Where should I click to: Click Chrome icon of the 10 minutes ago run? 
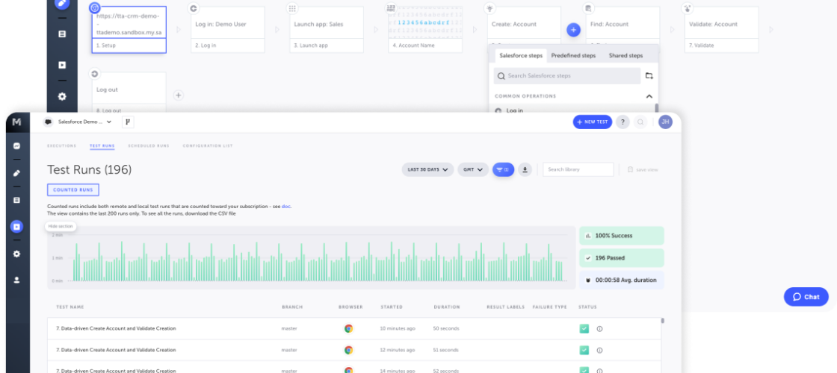(x=348, y=329)
